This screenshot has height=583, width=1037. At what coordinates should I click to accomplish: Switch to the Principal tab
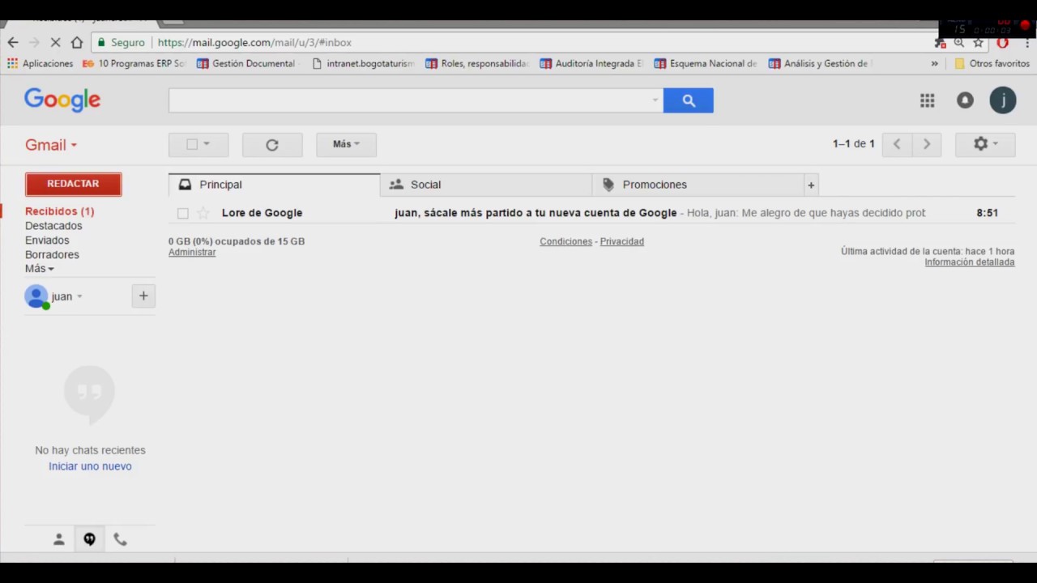point(274,185)
